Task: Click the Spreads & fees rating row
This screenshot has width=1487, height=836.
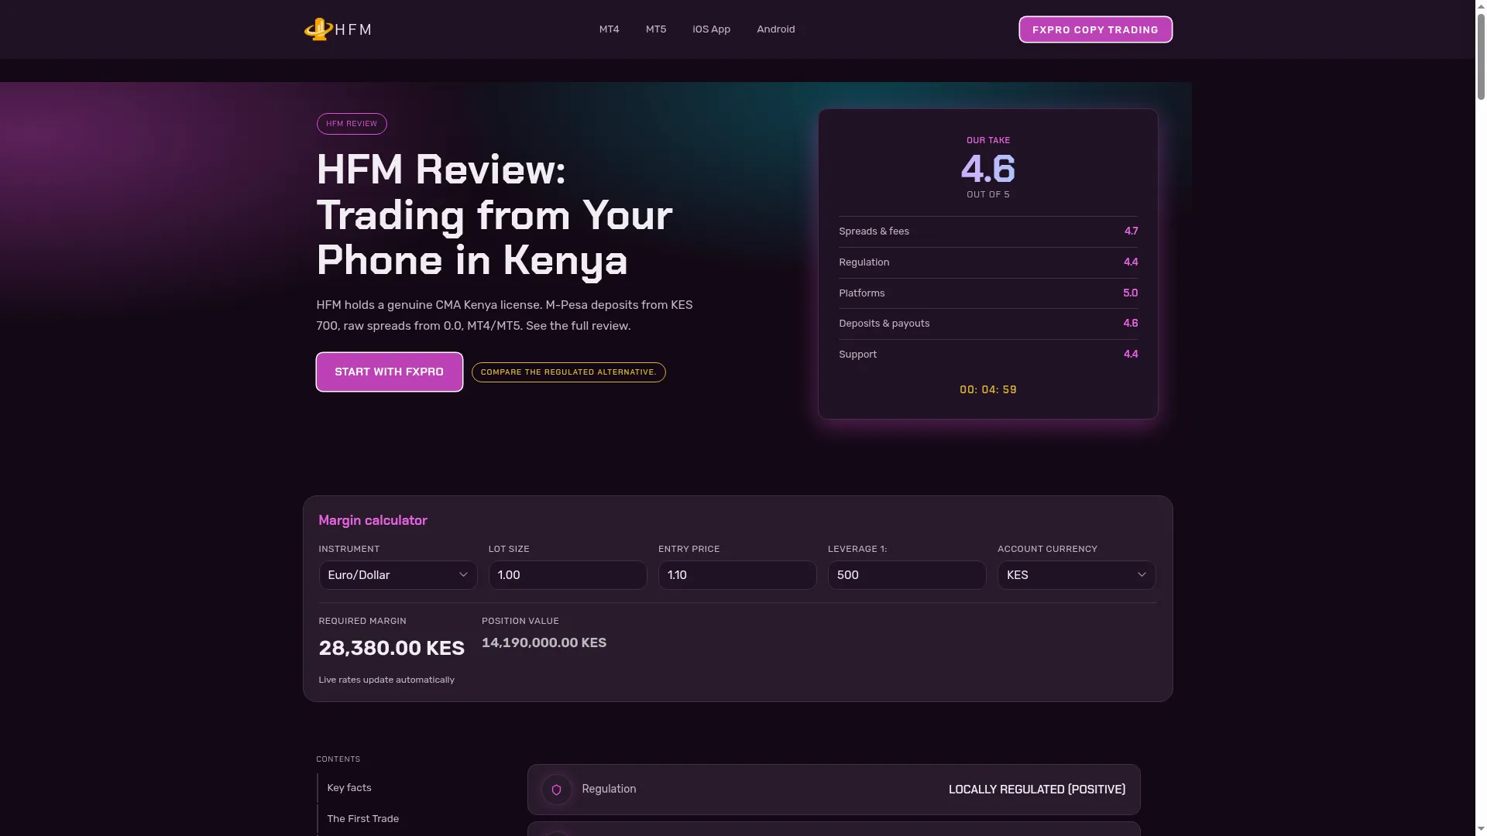Action: 988,231
